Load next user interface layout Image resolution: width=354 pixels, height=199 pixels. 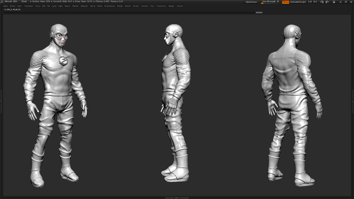tap(327, 2)
